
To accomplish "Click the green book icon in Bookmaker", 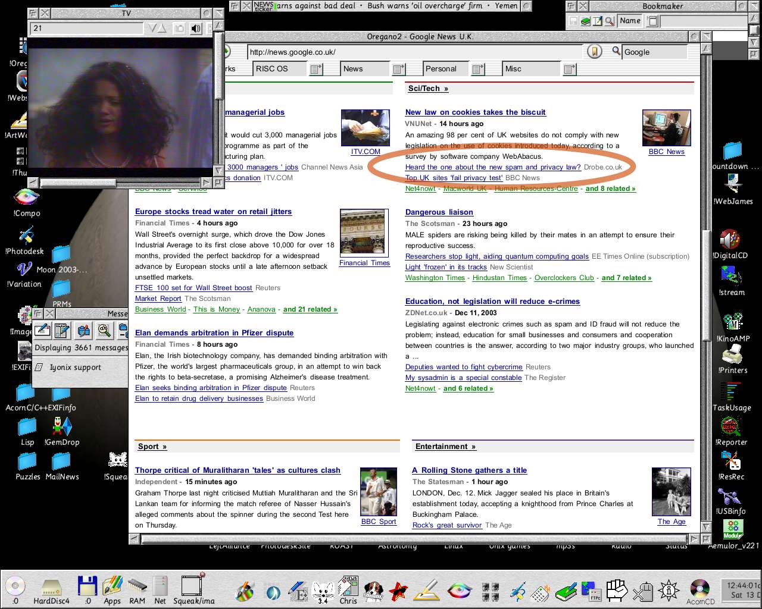I will pyautogui.click(x=586, y=21).
